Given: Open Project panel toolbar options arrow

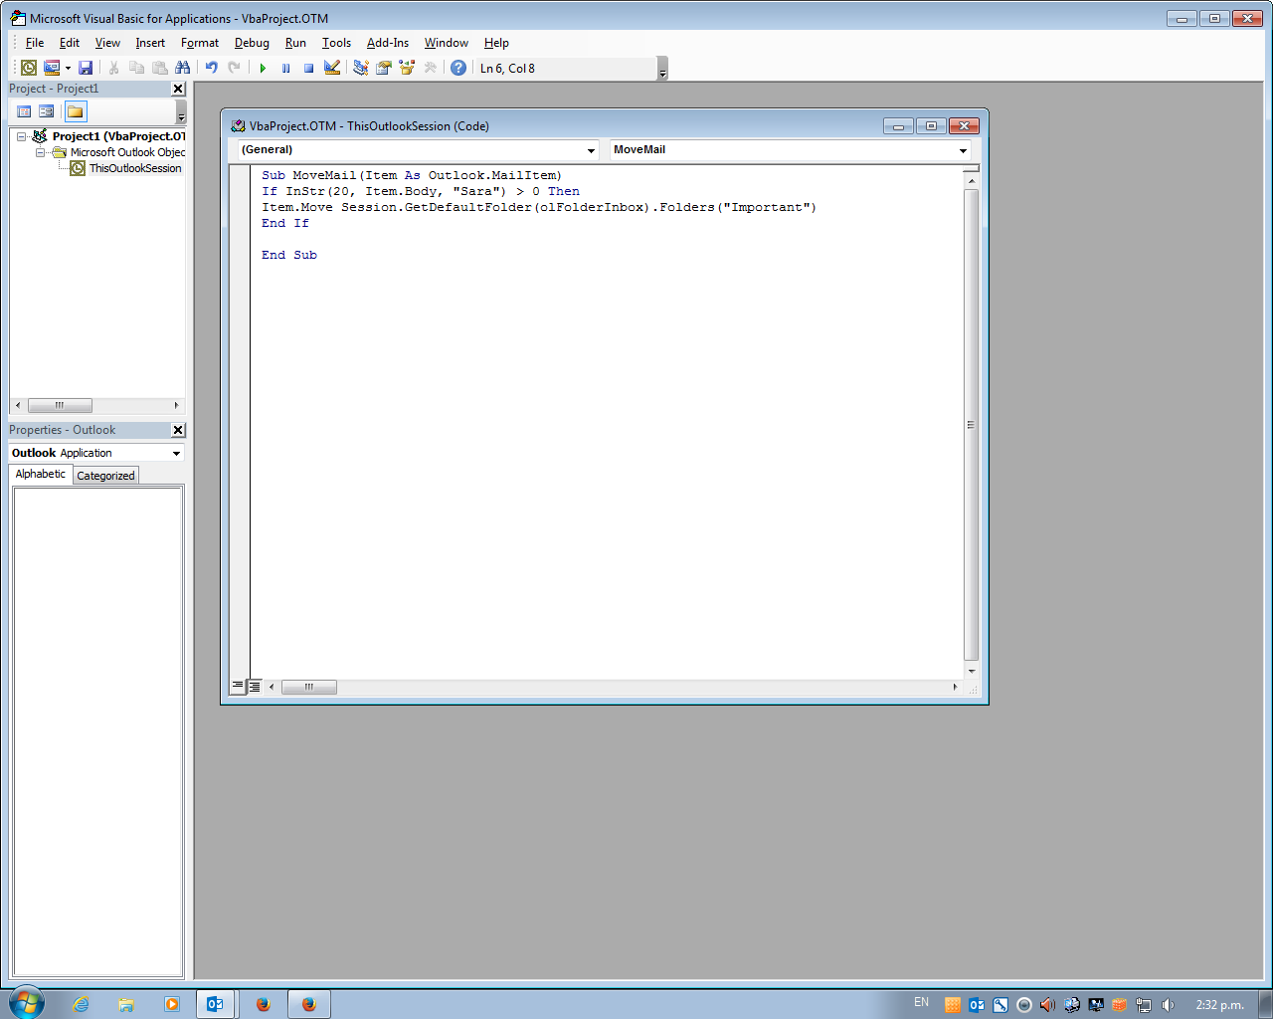Looking at the screenshot, I should click(x=181, y=112).
